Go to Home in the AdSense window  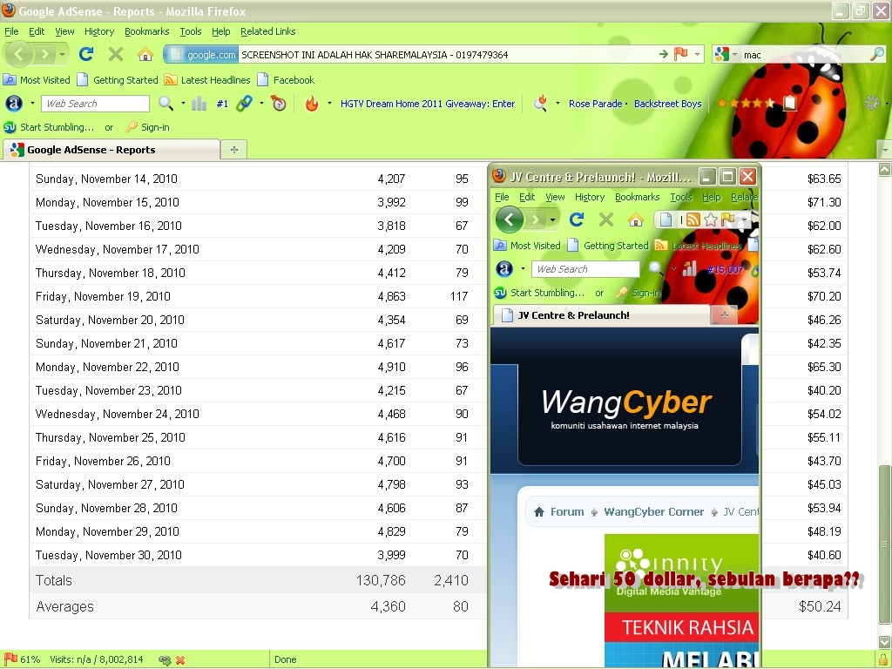145,55
